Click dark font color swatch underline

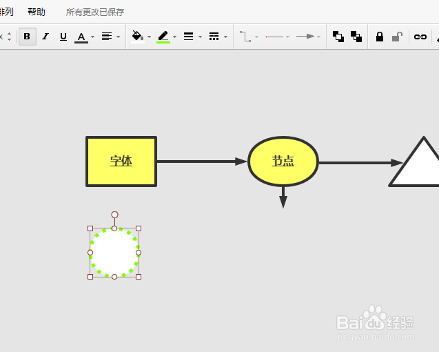pos(81,42)
